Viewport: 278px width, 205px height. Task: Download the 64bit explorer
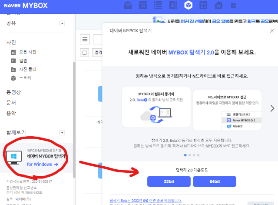[x=215, y=181]
